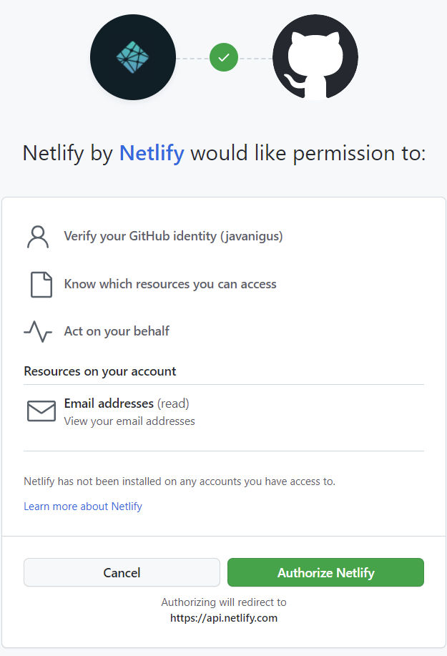The image size is (447, 656).
Task: Cancel the authorization request
Action: pyautogui.click(x=122, y=572)
